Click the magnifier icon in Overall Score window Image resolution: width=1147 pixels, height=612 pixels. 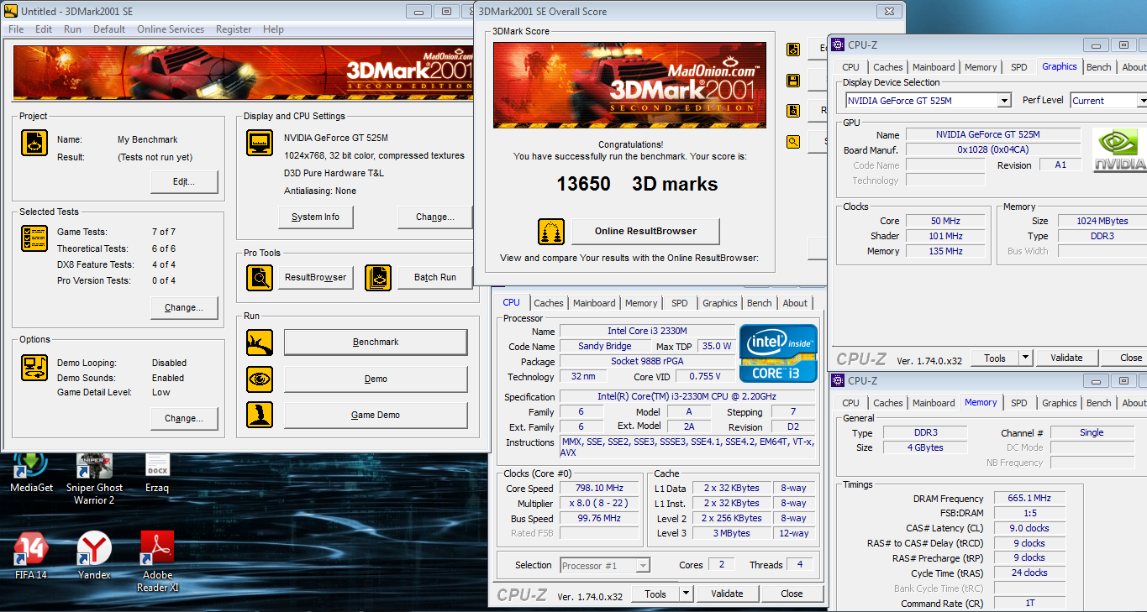click(x=792, y=142)
